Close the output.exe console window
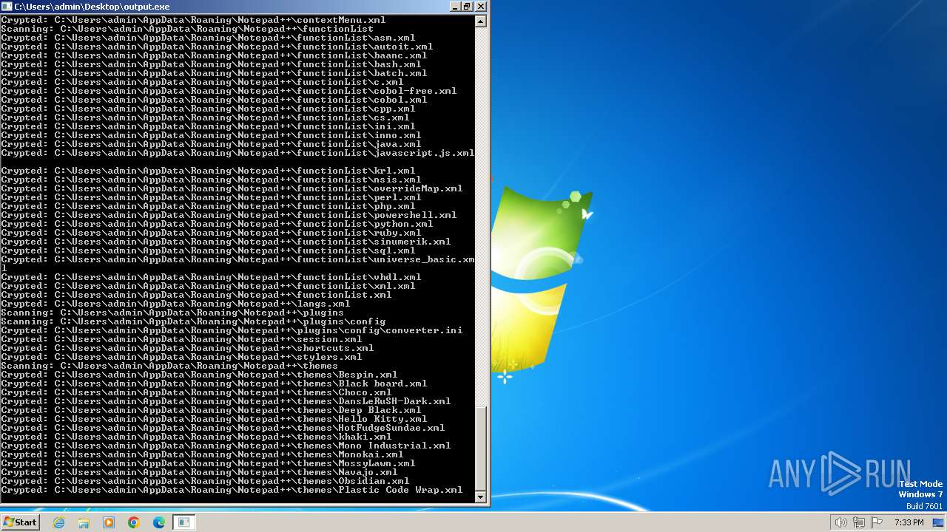Image resolution: width=947 pixels, height=532 pixels. coord(481,6)
